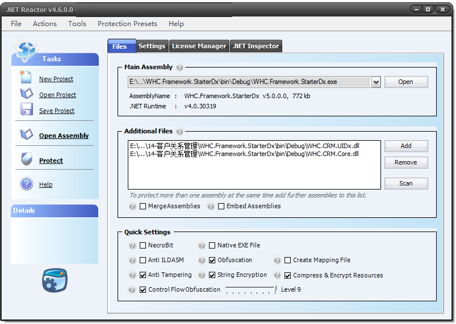Click the .NET Reactor gear logo icon
Viewport: 456px width, 324px height.
[55, 280]
